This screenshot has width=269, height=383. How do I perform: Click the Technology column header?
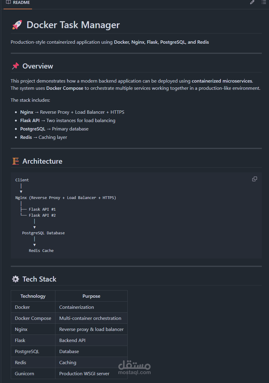click(33, 296)
